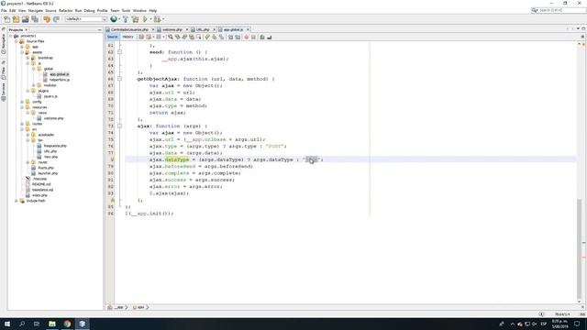Screen dimensions: 587x330
Task: Click the Build Project hammer icon
Action: point(126,19)
